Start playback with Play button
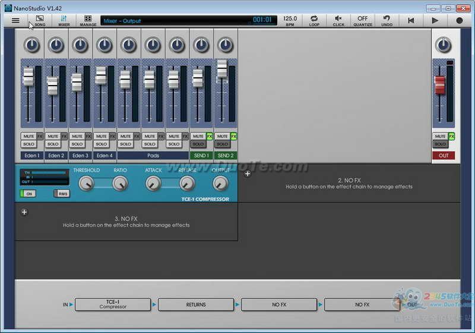Screen dimensions: 475x333 (x=435, y=20)
